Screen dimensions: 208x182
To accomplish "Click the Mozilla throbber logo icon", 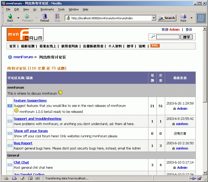I will pos(201,18).
